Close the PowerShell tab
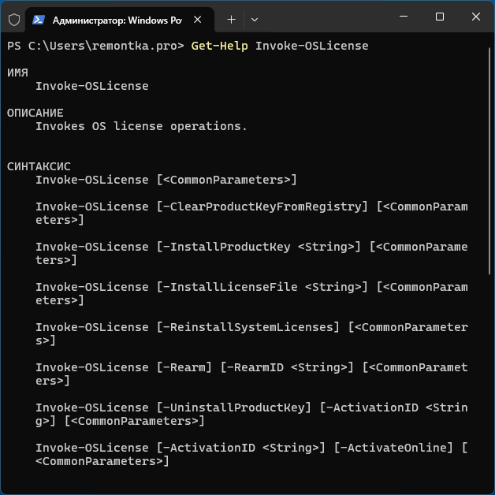 point(198,20)
